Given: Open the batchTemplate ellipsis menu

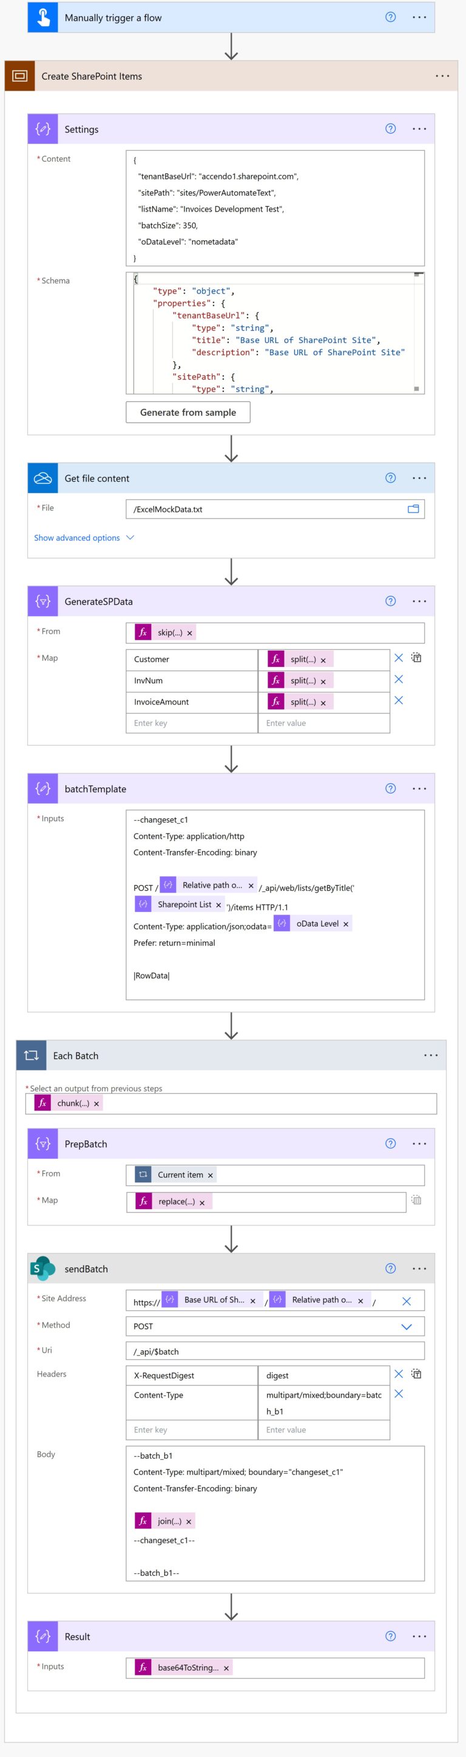Looking at the screenshot, I should point(420,789).
